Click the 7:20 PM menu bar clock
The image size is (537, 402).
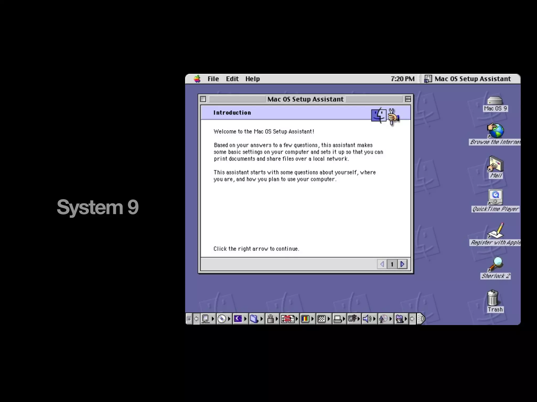(x=402, y=79)
